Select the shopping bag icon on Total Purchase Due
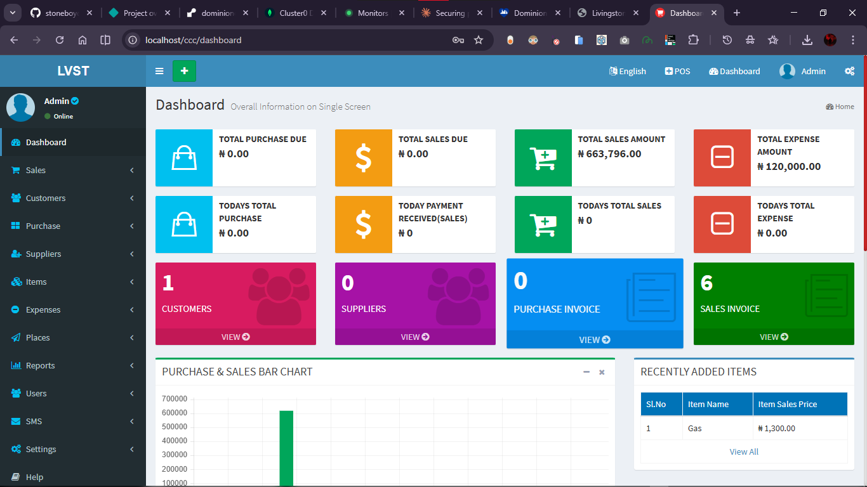 pyautogui.click(x=183, y=158)
